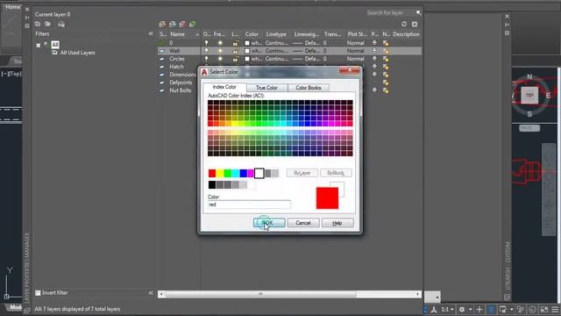Viewport: 561px width, 316px height.
Task: Click TOP face on the ViewCube
Action: pyautogui.click(x=529, y=96)
